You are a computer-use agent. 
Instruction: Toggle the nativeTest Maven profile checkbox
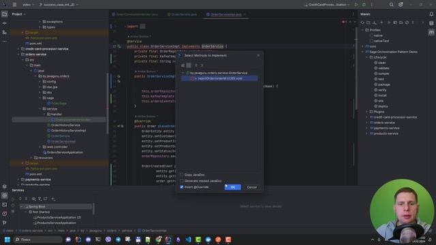tap(371, 41)
